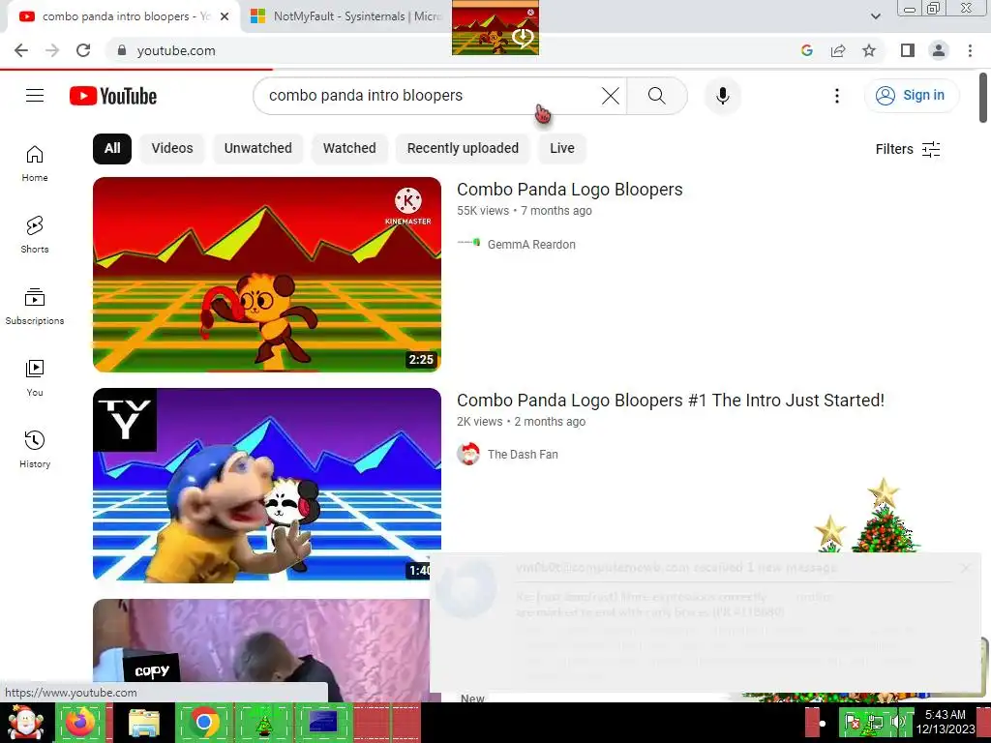Screen dimensions: 991x743
Task: Click the Google icon in address bar
Action: (806, 50)
